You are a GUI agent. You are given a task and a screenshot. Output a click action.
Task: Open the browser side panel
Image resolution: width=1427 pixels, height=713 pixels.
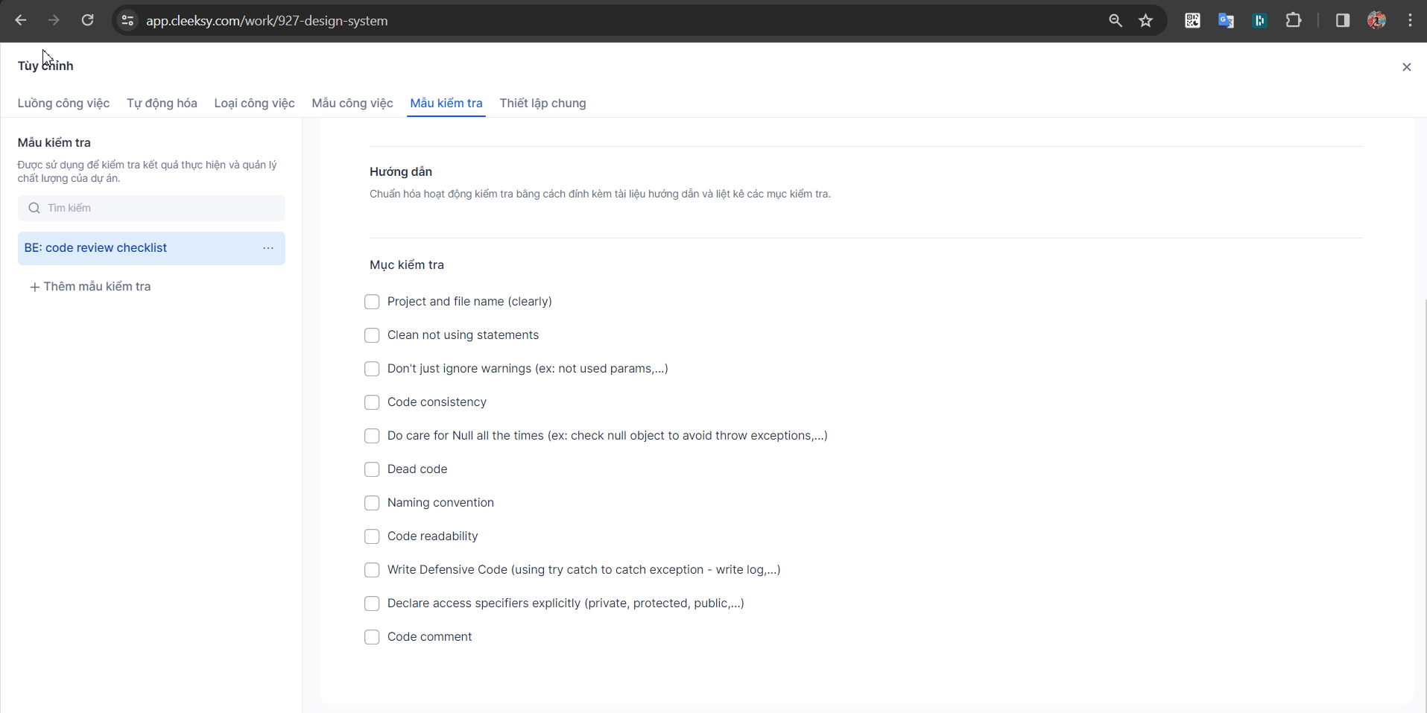(x=1344, y=20)
